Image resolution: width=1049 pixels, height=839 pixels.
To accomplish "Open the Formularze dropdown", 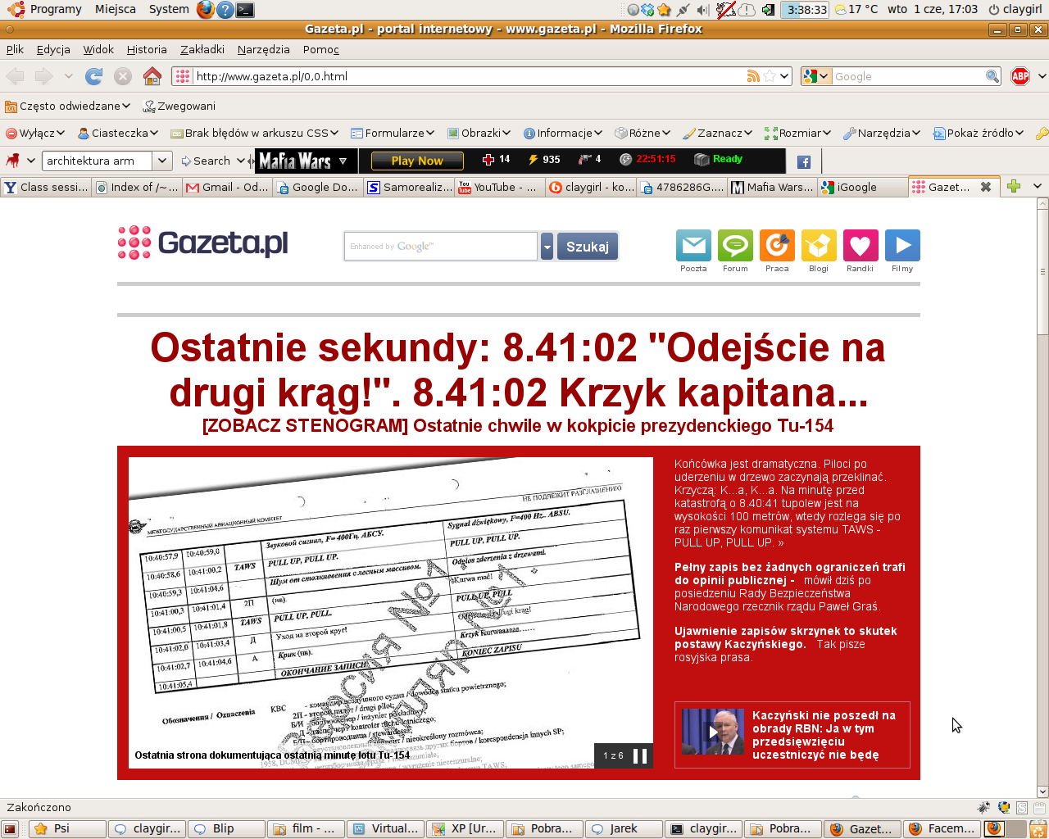I will pos(393,133).
